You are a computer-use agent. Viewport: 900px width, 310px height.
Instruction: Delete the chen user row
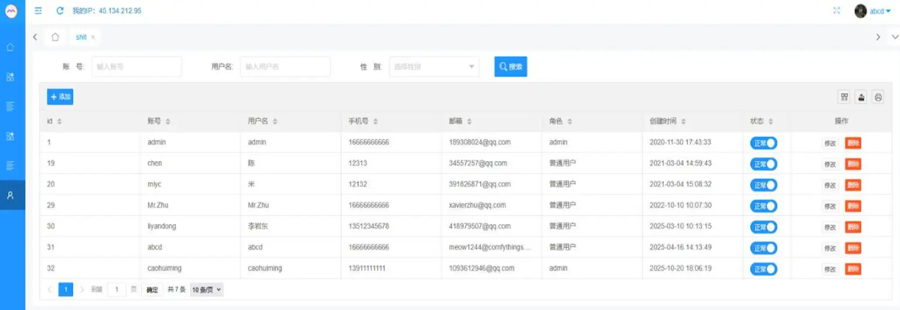pos(853,164)
